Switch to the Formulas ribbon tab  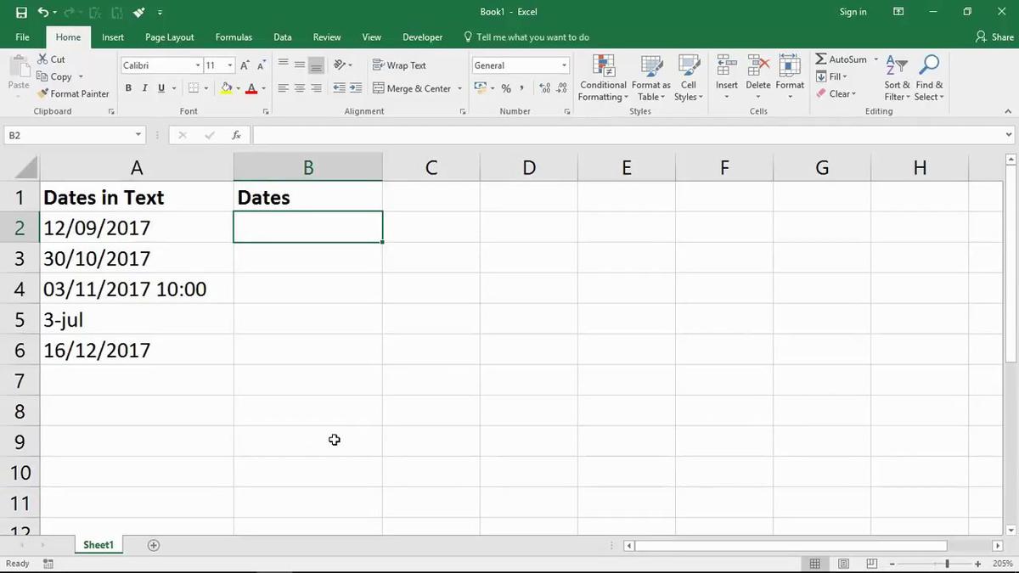pyautogui.click(x=234, y=37)
